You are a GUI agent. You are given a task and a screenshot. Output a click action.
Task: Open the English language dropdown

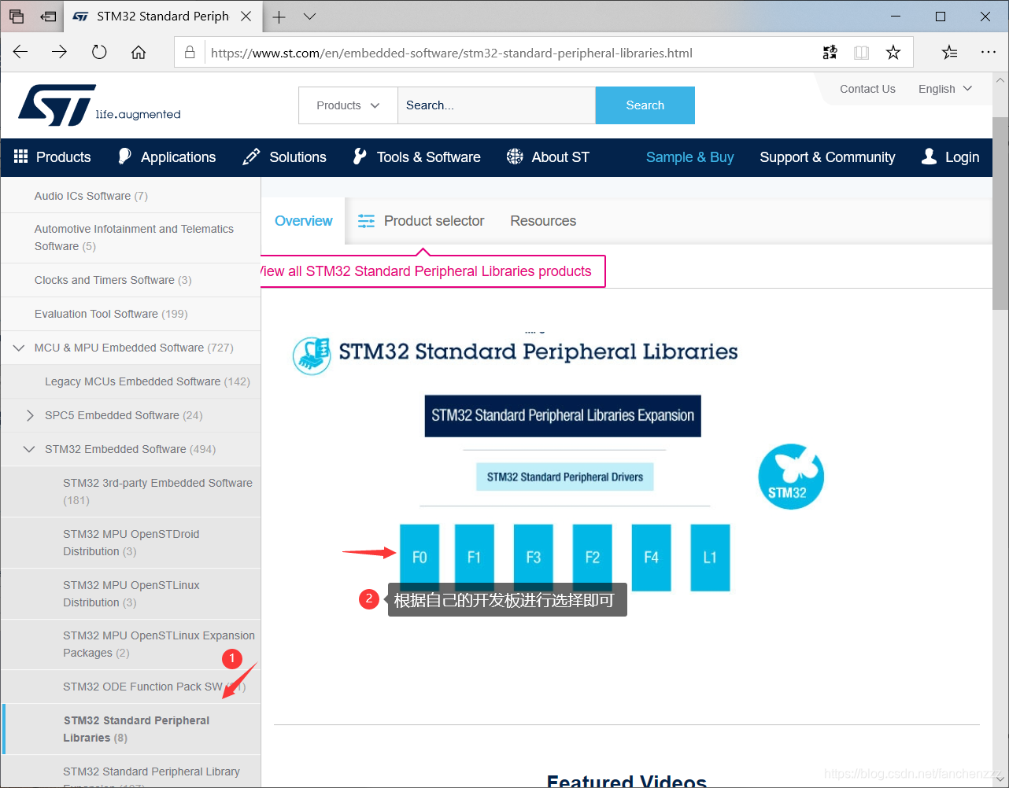click(x=945, y=89)
